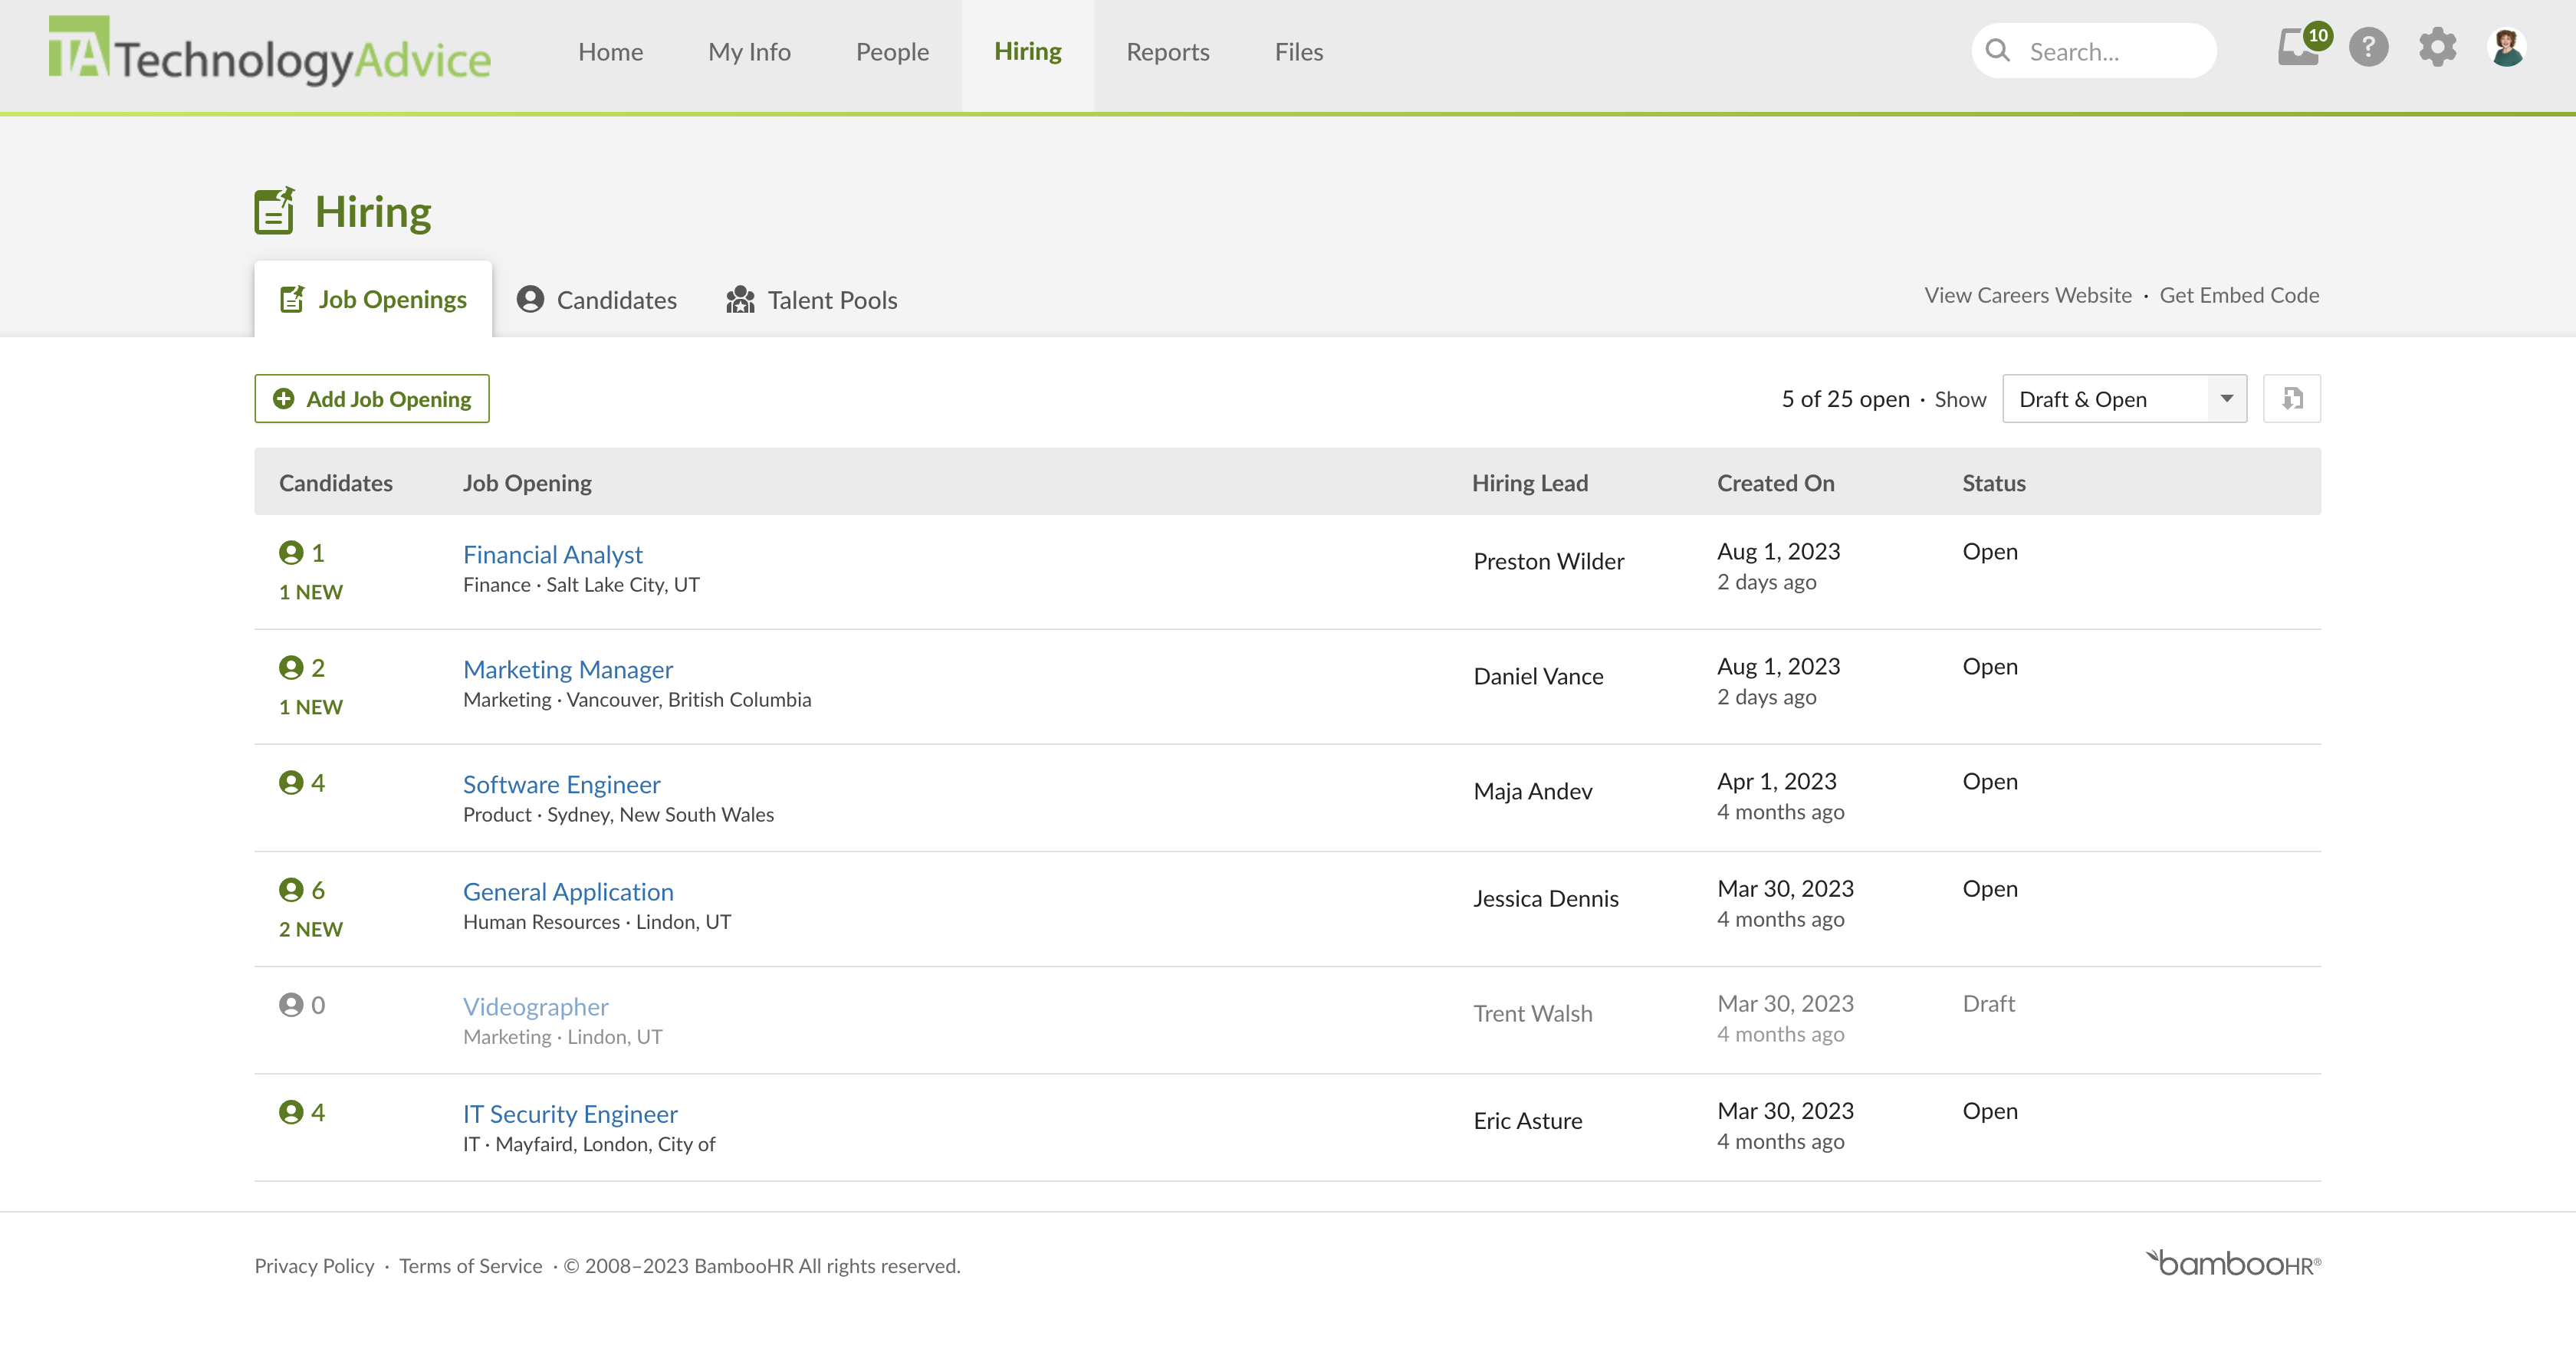Image resolution: width=2576 pixels, height=1352 pixels.
Task: Open the Reports menu
Action: point(1167,52)
